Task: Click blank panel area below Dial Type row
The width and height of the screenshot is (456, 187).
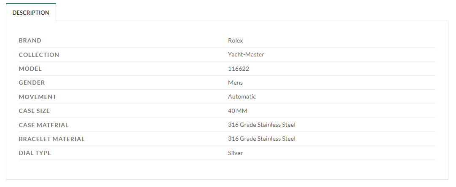Action: coord(227,170)
